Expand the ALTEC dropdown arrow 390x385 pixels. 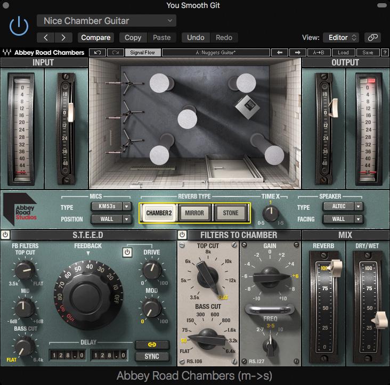click(359, 206)
